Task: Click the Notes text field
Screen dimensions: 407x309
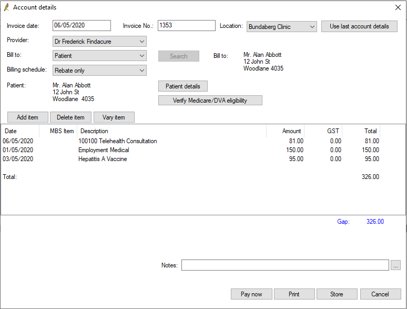Action: (x=285, y=265)
